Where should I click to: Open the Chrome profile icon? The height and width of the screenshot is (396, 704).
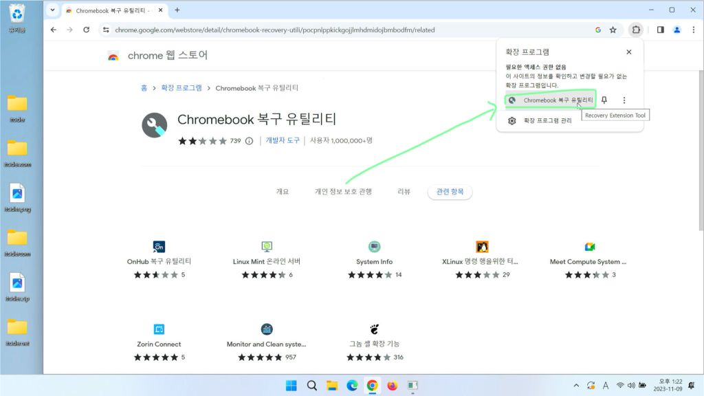[x=676, y=30]
